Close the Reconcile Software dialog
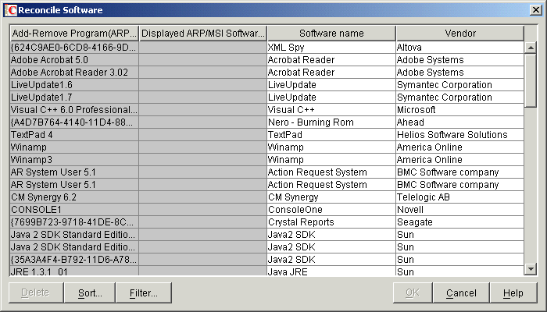547x312 pixels. tap(535, 9)
